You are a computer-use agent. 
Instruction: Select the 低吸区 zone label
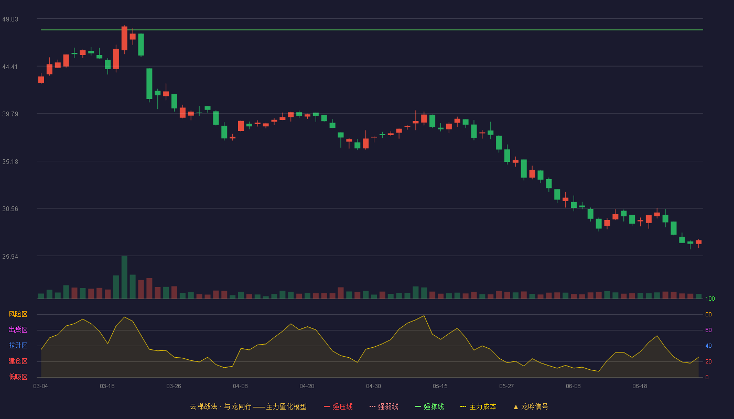click(x=18, y=377)
